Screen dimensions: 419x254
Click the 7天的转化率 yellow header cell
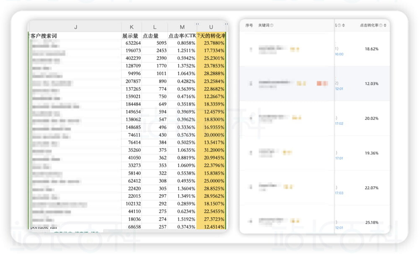point(211,36)
